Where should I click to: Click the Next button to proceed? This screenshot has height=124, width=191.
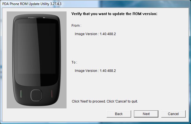click(146, 114)
